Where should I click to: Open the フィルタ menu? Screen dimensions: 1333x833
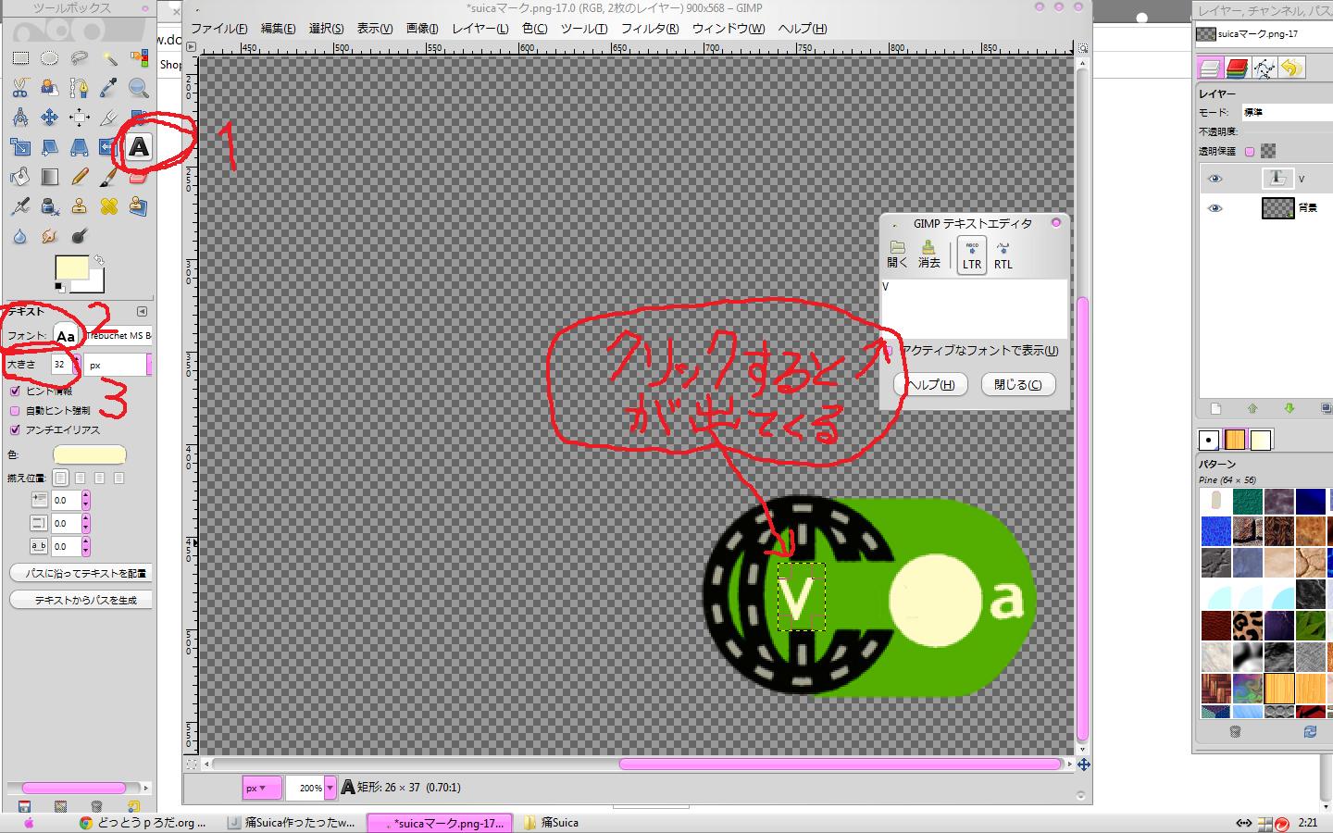click(x=650, y=29)
